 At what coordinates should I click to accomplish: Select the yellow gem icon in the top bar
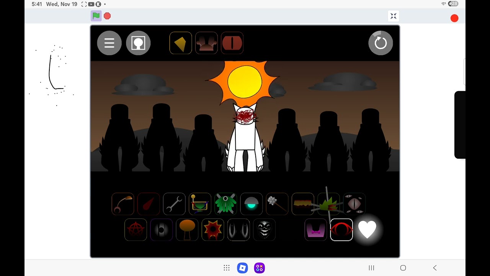point(181,43)
